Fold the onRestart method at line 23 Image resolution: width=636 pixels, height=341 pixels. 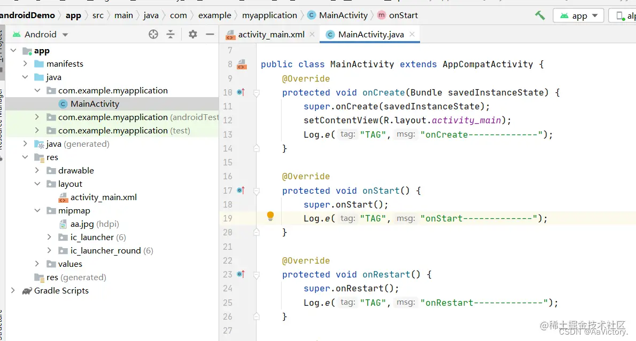[x=257, y=275]
